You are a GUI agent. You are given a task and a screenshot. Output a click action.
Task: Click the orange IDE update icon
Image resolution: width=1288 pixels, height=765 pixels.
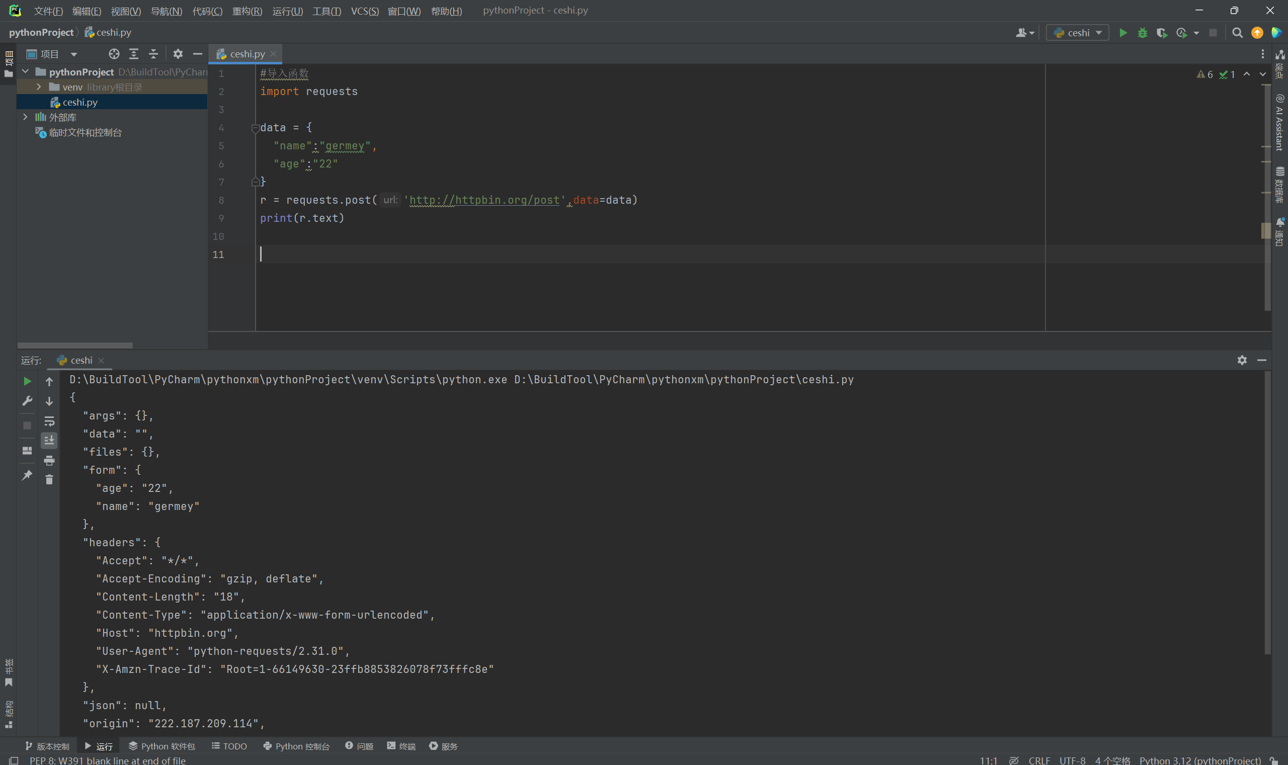1257,33
